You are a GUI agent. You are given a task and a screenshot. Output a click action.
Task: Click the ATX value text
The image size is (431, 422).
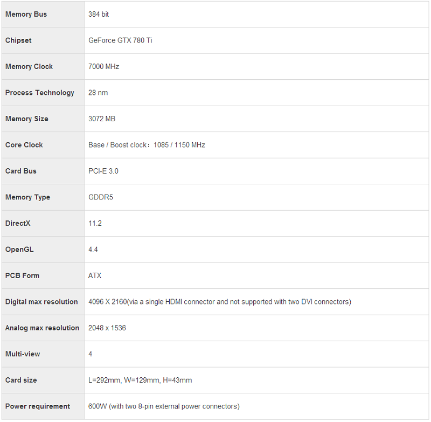pos(95,276)
